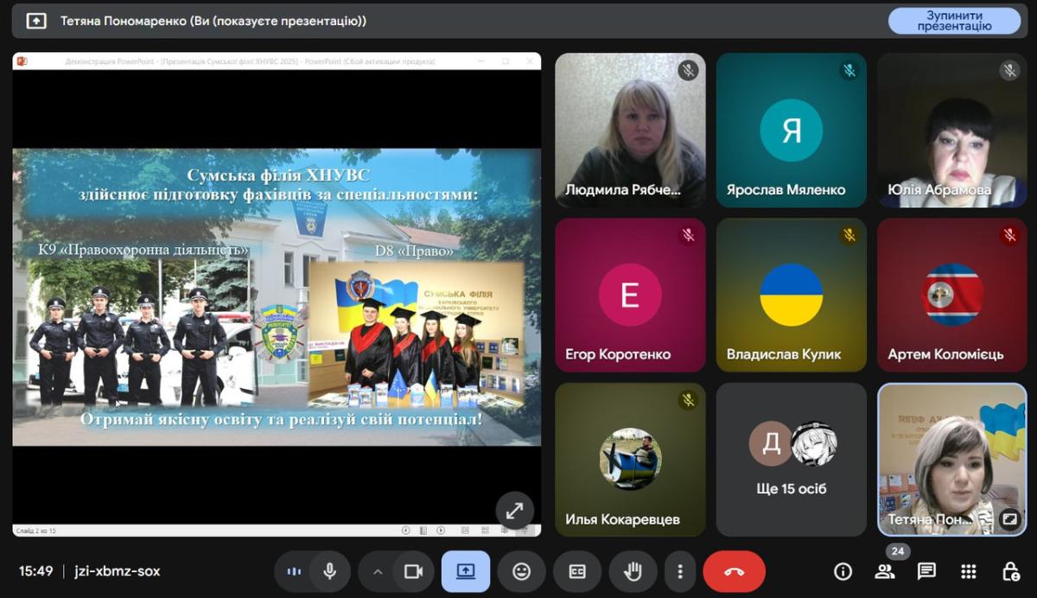Click the Я avatar of Ярослав Мяленко
Image resolution: width=1037 pixels, height=598 pixels.
coord(791,130)
